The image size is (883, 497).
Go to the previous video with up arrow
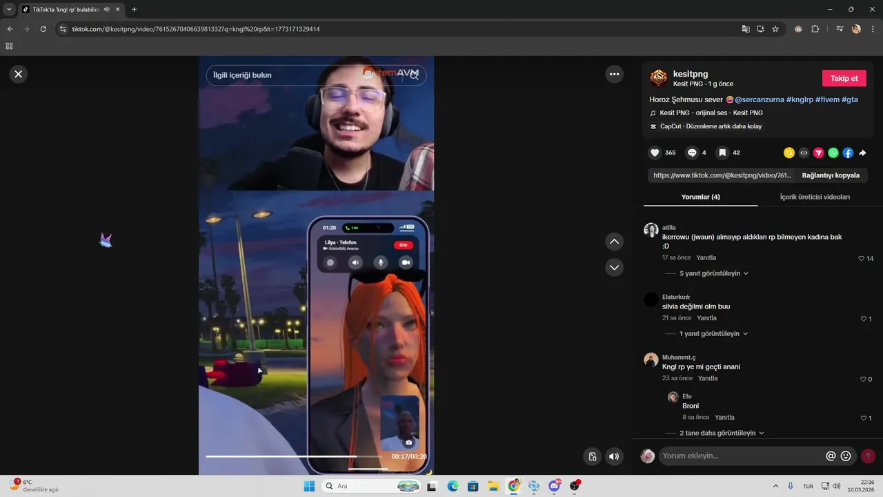point(614,242)
